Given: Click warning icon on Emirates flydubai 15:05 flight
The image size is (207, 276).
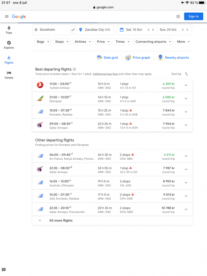Looking at the screenshot, I should tap(131, 110).
